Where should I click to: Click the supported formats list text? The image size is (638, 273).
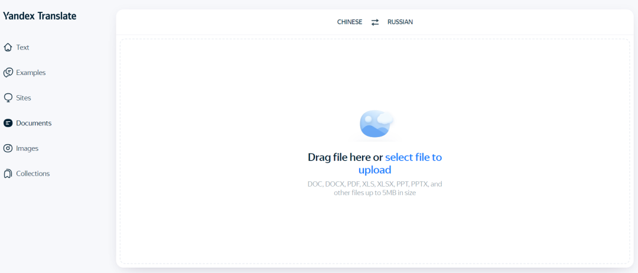375,188
